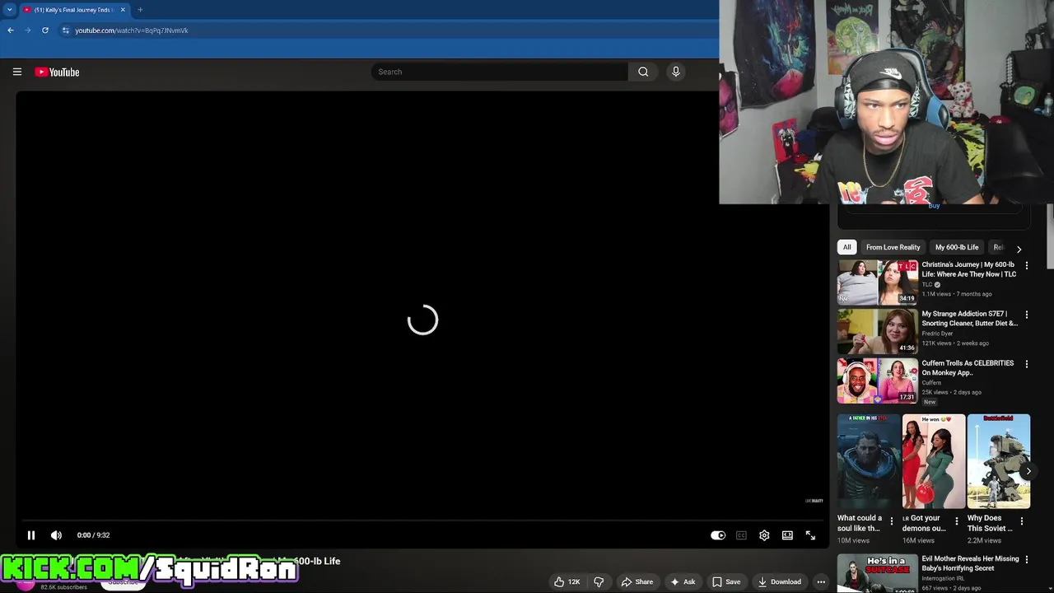This screenshot has width=1054, height=593.
Task: Close the Kelly's Final Journey tab
Action: (x=123, y=10)
